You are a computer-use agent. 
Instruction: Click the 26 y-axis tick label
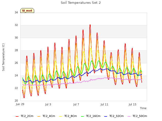pyautogui.click(x=16, y=63)
